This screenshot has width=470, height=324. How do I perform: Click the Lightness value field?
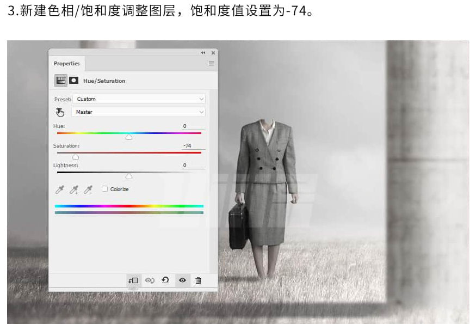click(x=193, y=166)
